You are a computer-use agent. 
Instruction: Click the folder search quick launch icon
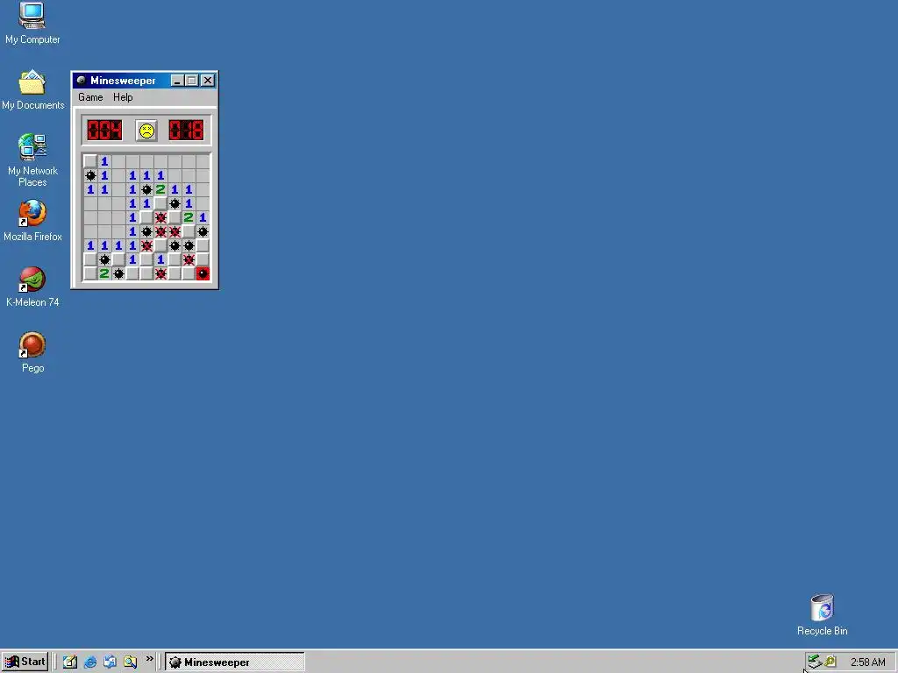(x=130, y=662)
